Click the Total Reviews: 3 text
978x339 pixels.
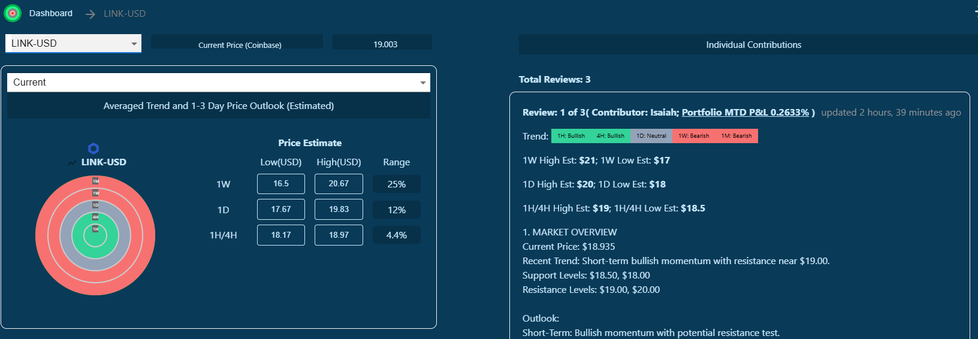[555, 80]
